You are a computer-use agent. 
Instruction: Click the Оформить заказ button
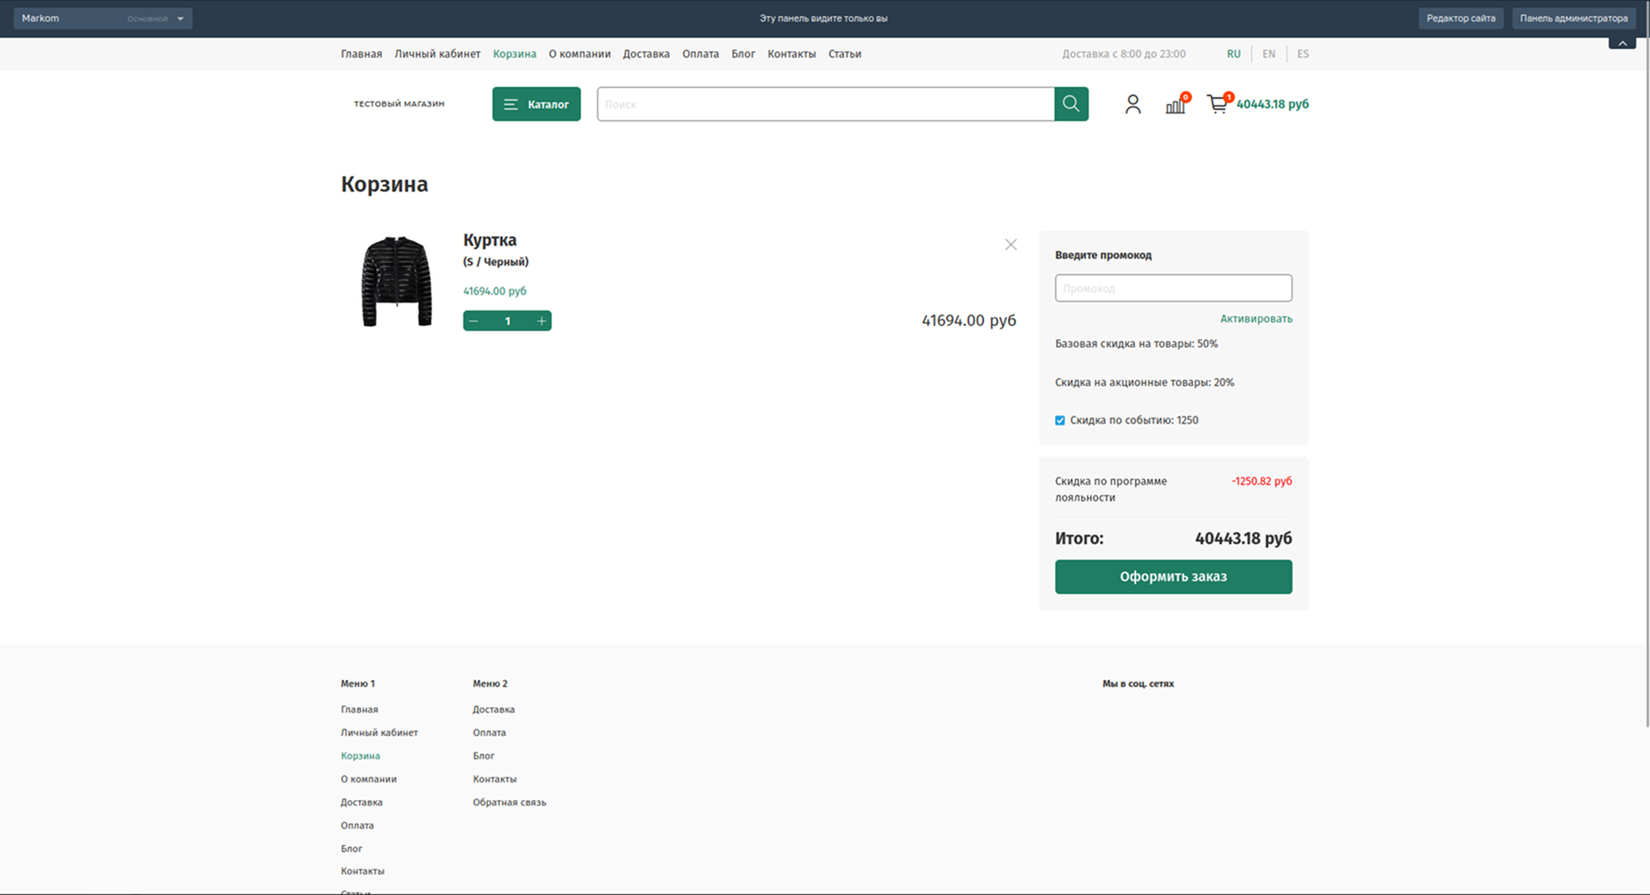1173,577
